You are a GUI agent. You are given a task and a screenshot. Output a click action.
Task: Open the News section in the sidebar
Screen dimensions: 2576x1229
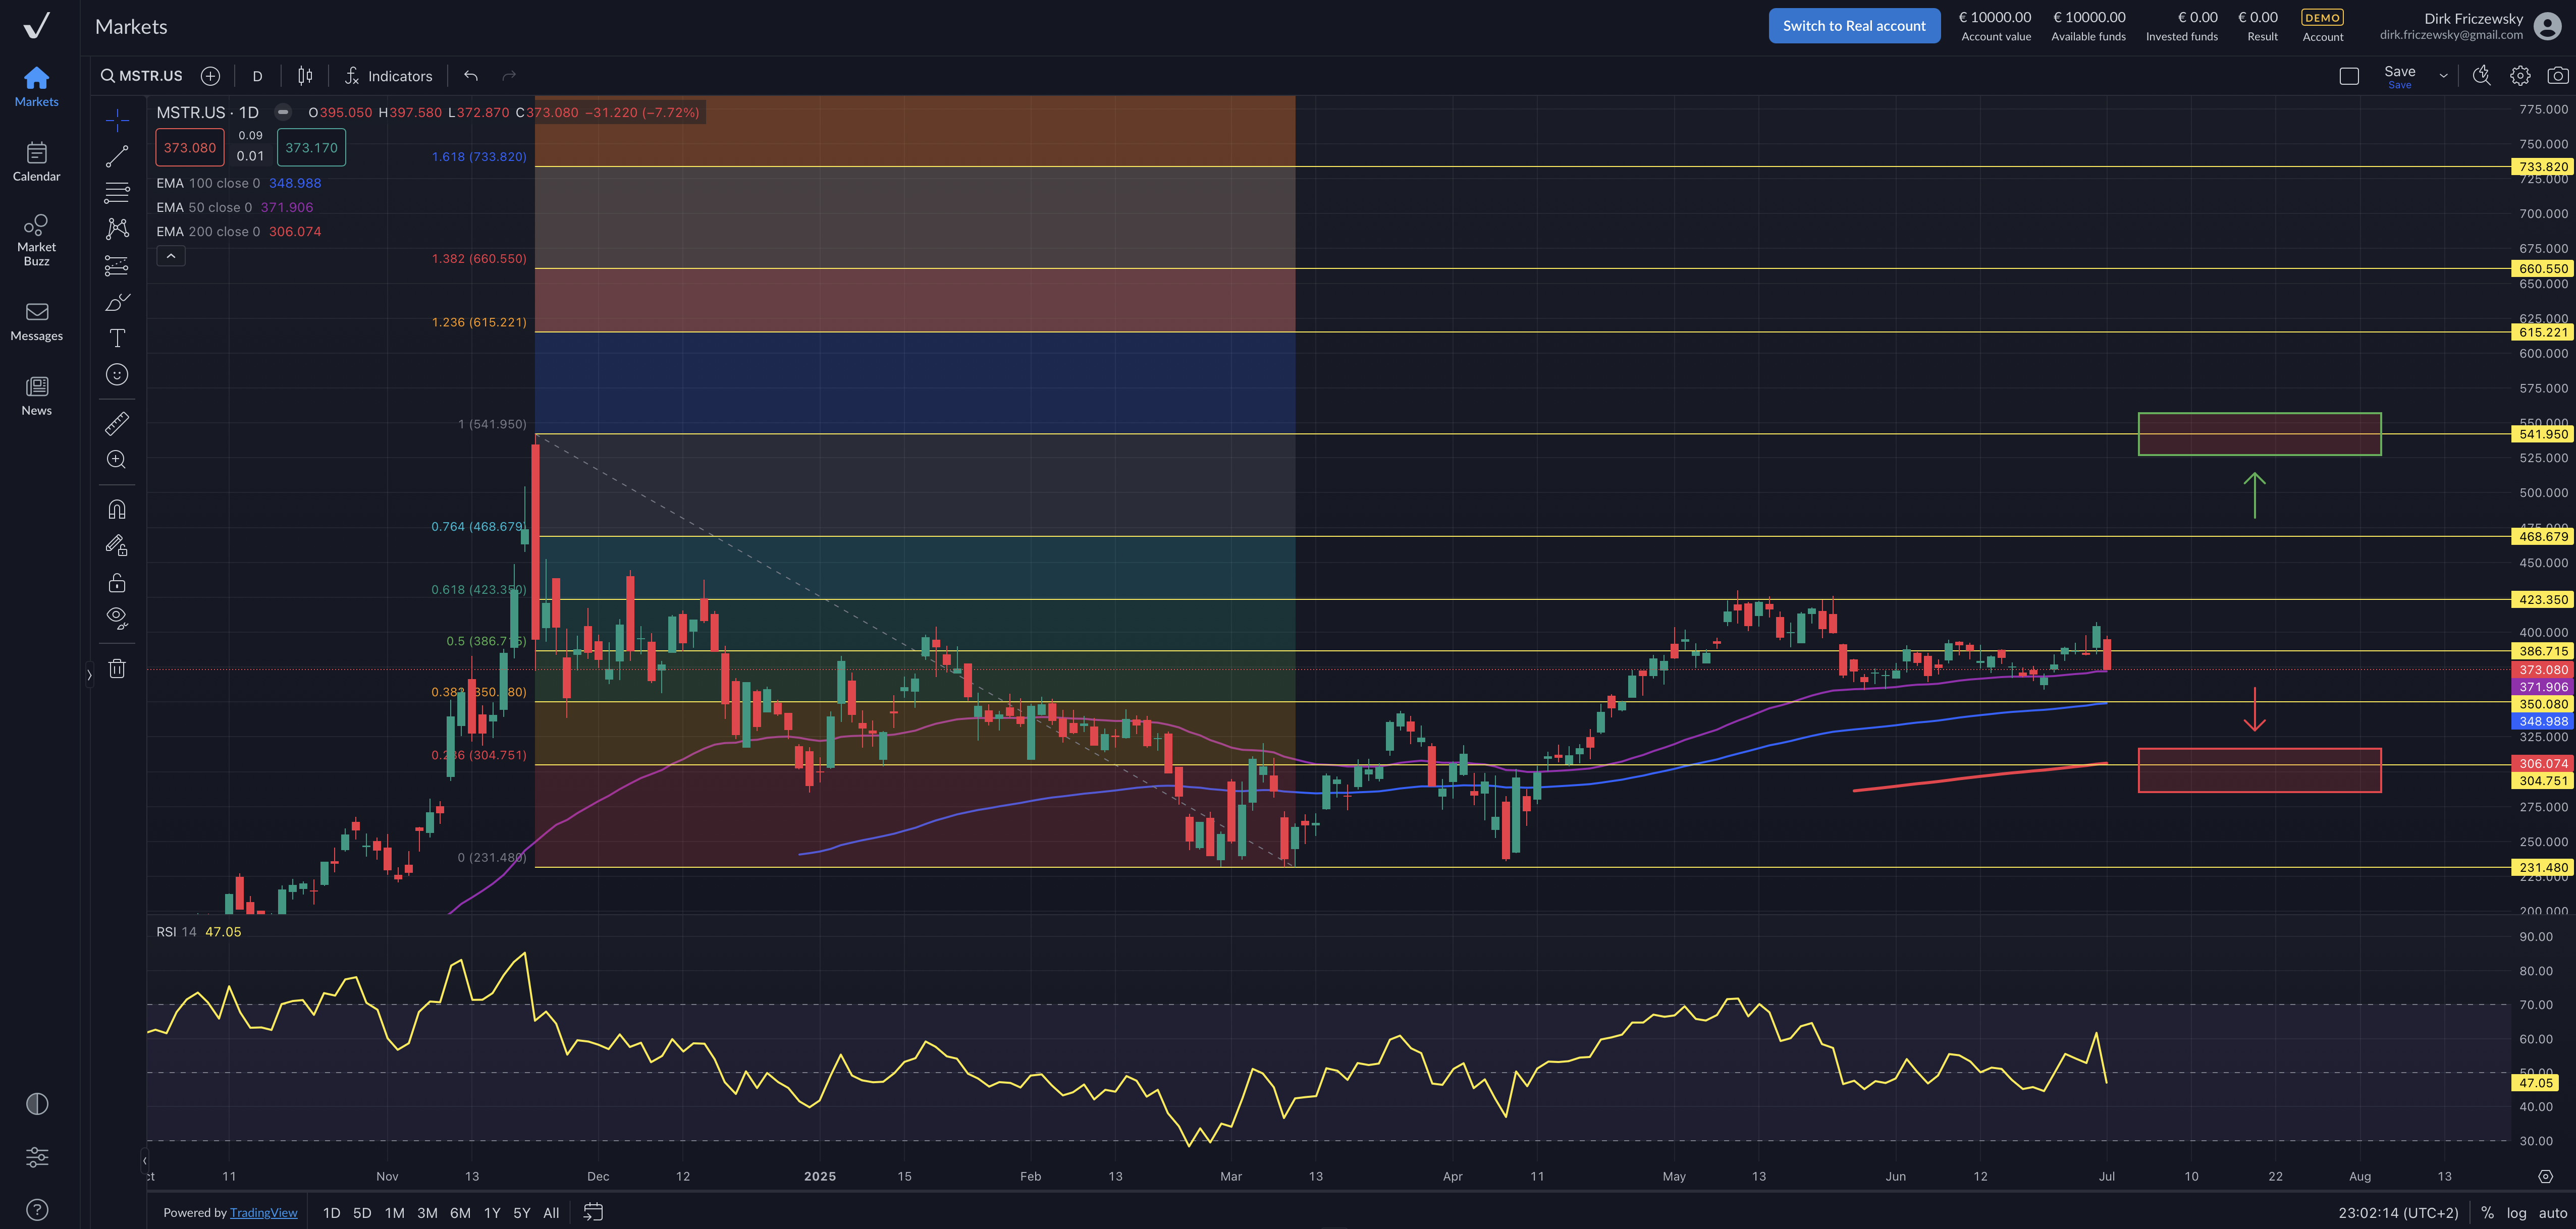pyautogui.click(x=36, y=396)
